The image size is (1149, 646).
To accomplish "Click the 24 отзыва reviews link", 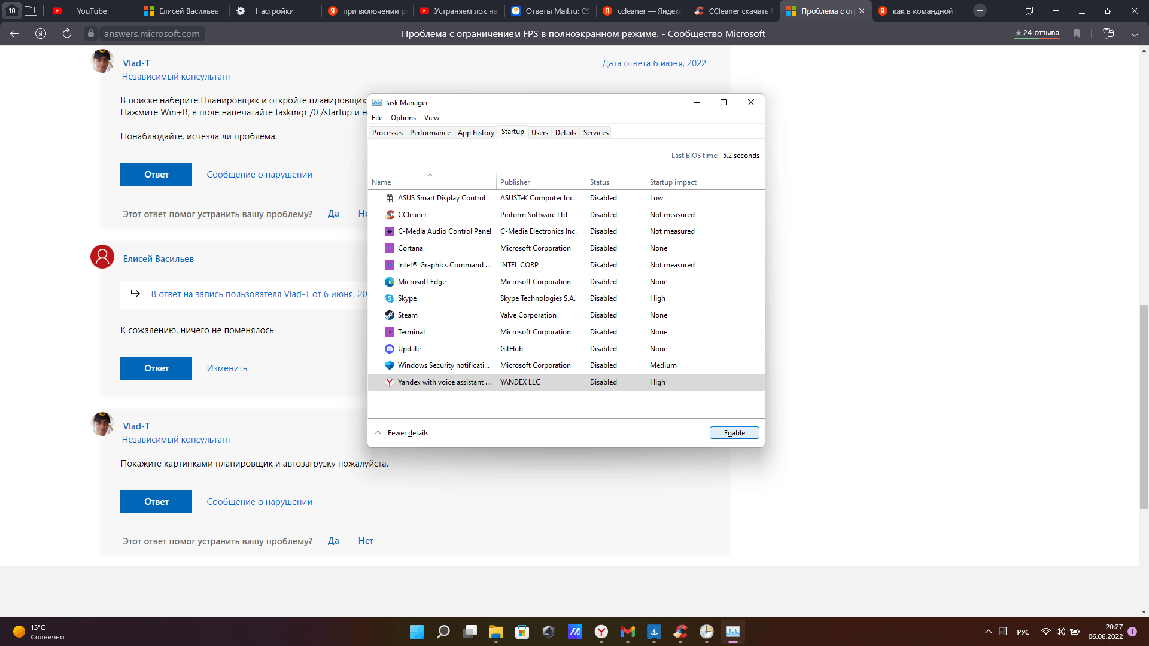I will coord(1037,33).
